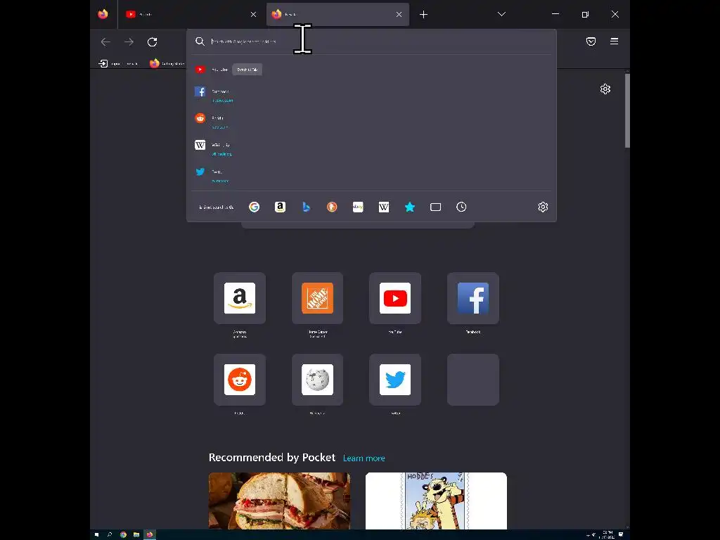720x540 pixels.
Task: Choose Wikipedia suggestion in address dropdown
Action: click(371, 149)
